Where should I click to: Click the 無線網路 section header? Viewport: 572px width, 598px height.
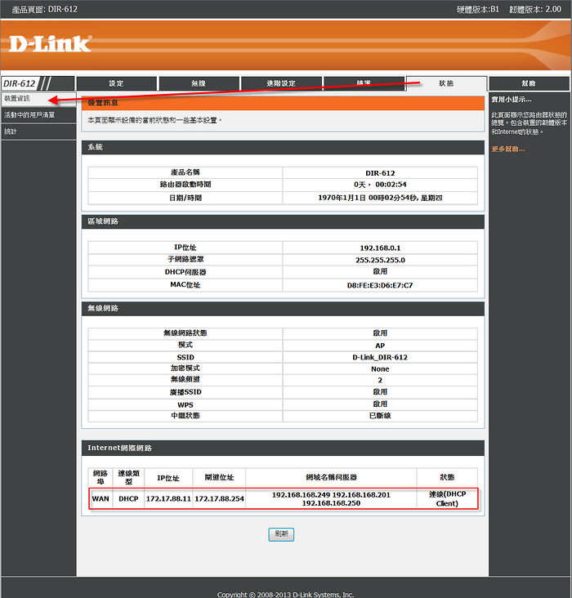[x=103, y=308]
